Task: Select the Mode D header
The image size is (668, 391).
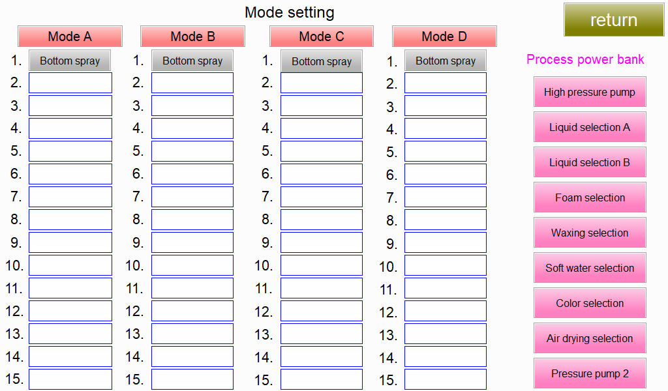Action: click(x=444, y=36)
